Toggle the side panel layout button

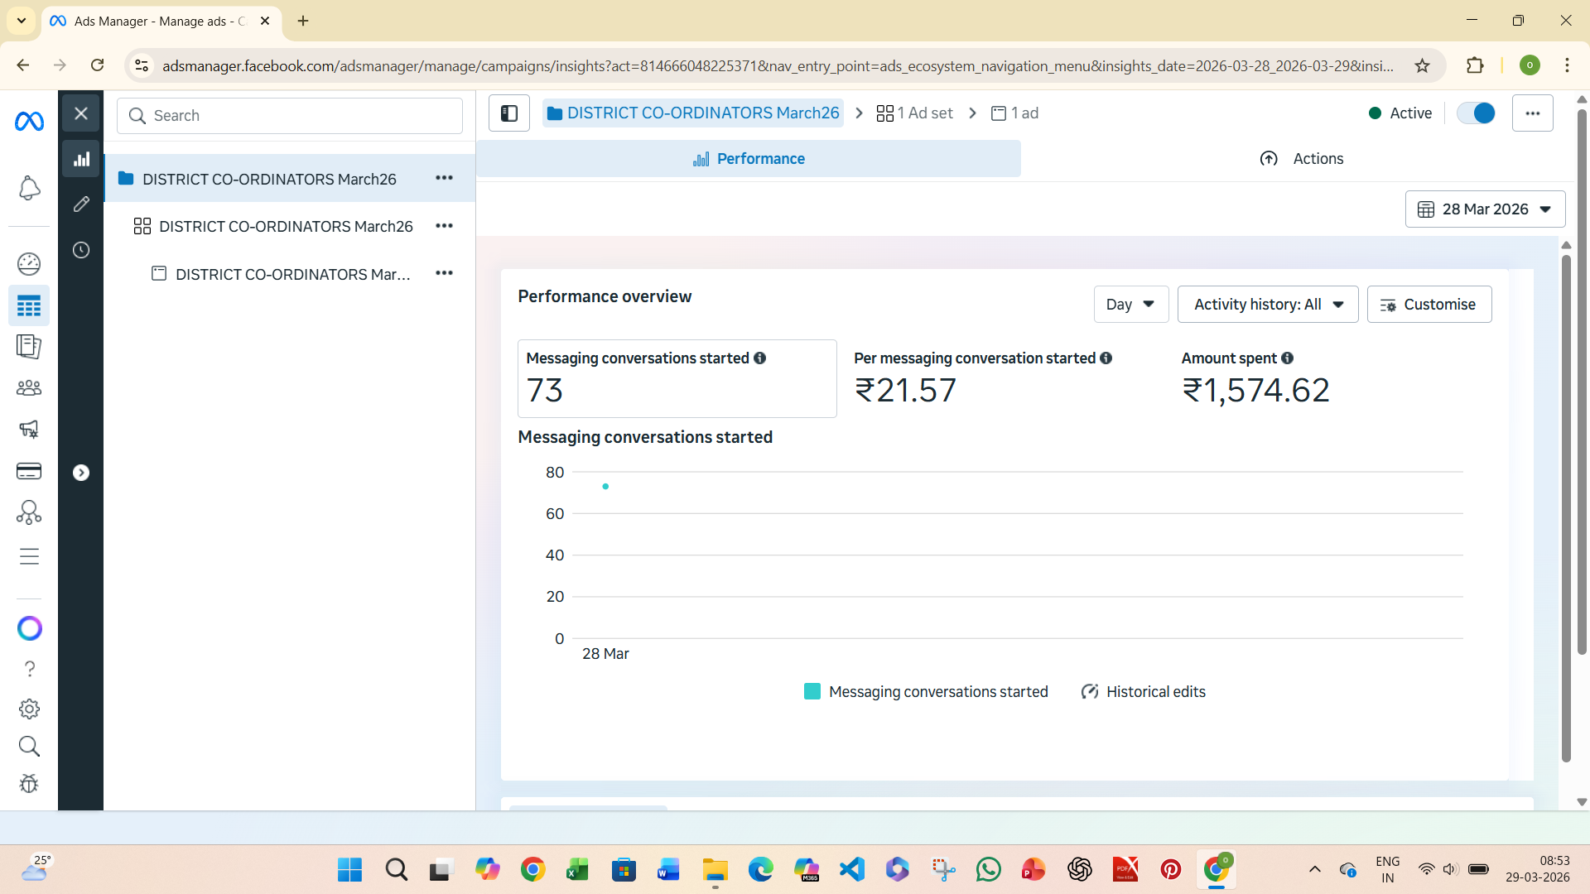(509, 113)
